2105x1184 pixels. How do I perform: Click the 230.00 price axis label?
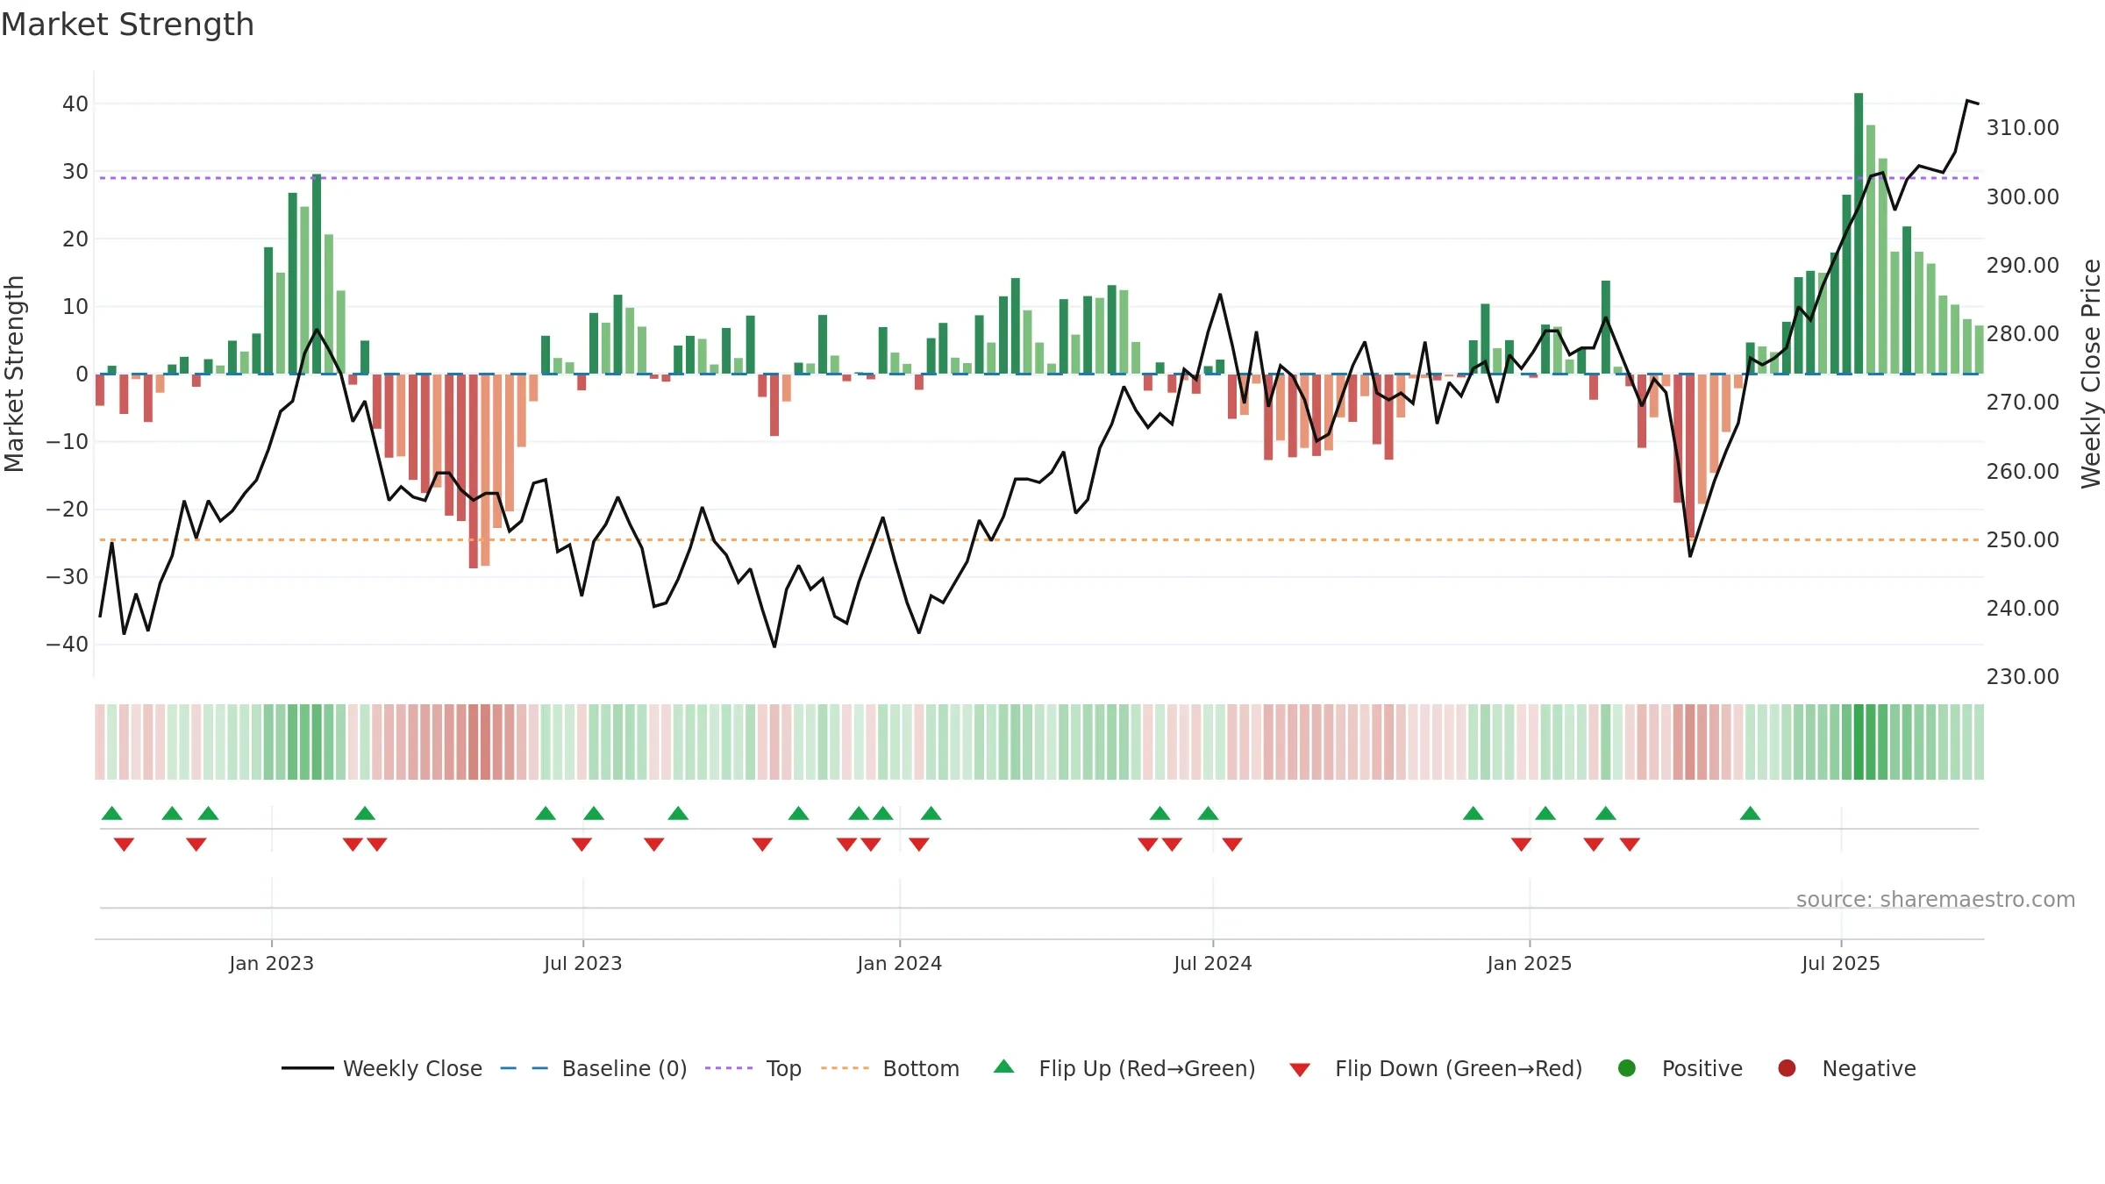click(x=2023, y=676)
